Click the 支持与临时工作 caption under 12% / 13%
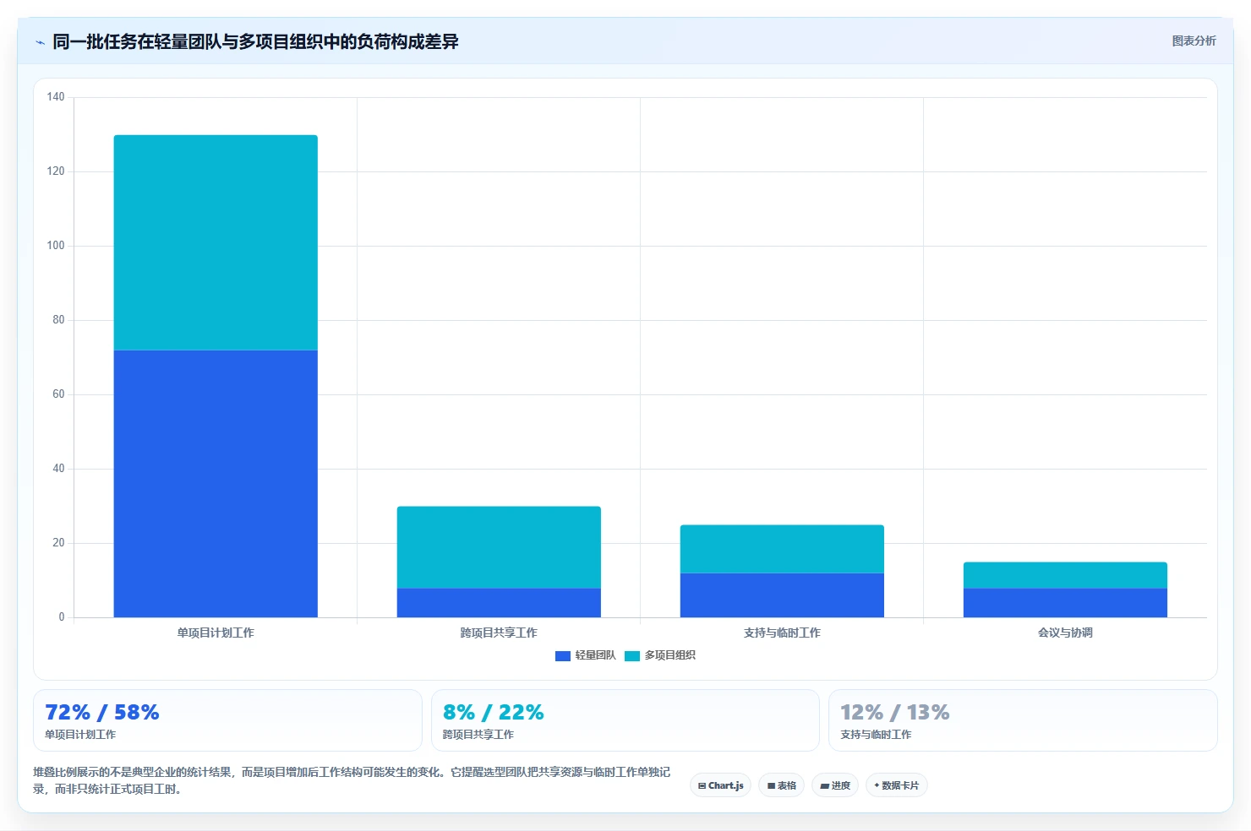 coord(876,735)
